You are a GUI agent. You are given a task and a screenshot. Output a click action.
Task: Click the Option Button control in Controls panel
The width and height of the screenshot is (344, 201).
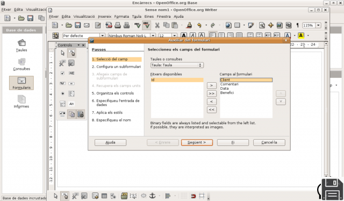point(62,94)
